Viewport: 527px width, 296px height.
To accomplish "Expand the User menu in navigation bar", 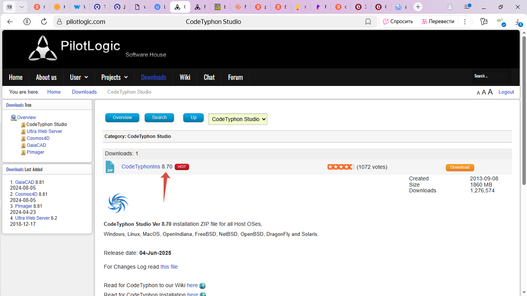I will coord(79,77).
